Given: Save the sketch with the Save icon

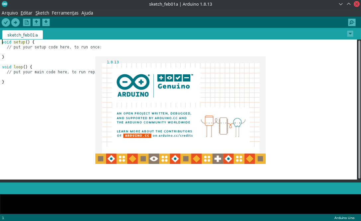Looking at the screenshot, I should pos(46,22).
